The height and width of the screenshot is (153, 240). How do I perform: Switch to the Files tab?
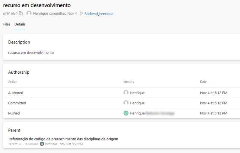[x=7, y=24]
